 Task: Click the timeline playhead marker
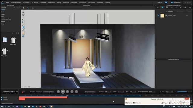point(67,95)
